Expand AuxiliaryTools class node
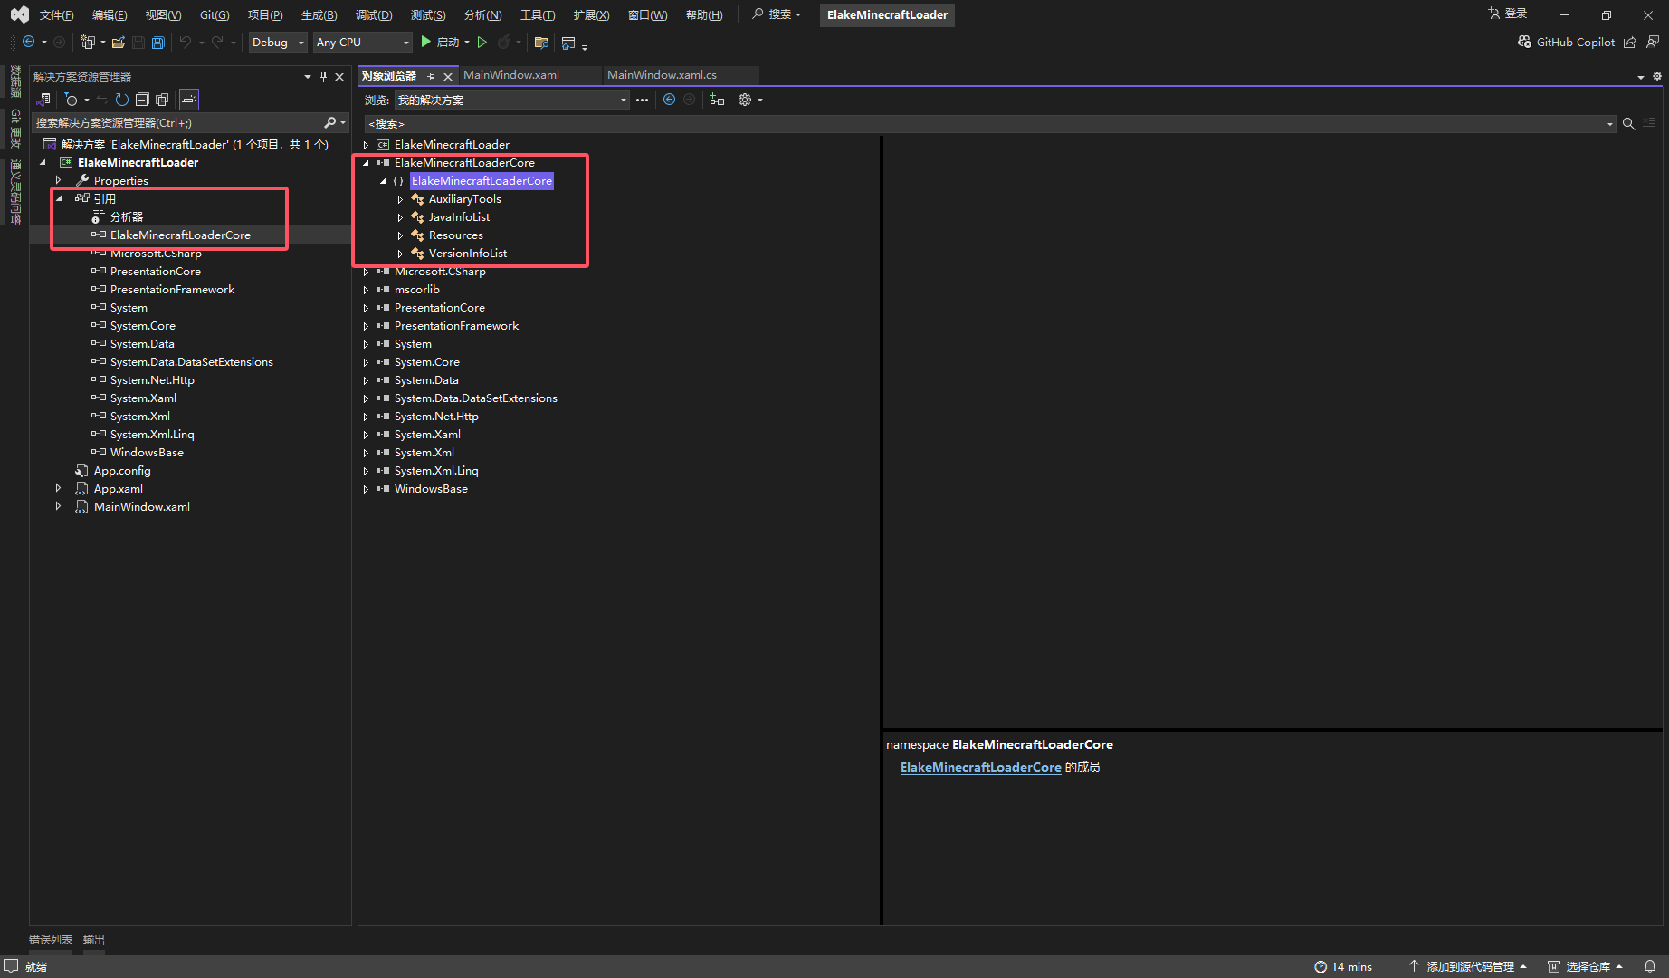1669x978 pixels. (x=400, y=199)
